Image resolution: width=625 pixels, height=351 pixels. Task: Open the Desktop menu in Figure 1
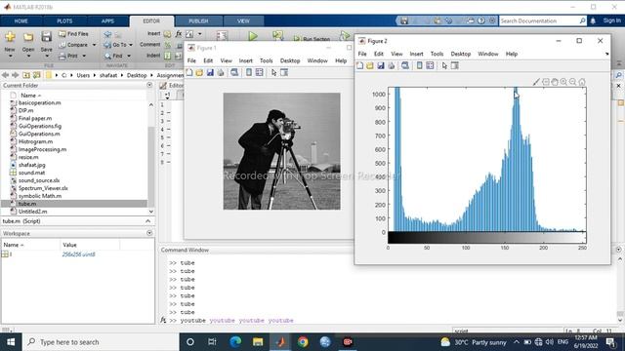(x=290, y=60)
